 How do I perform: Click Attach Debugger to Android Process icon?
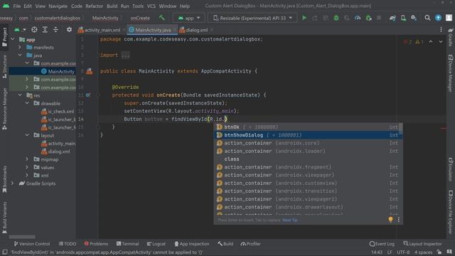point(368,18)
